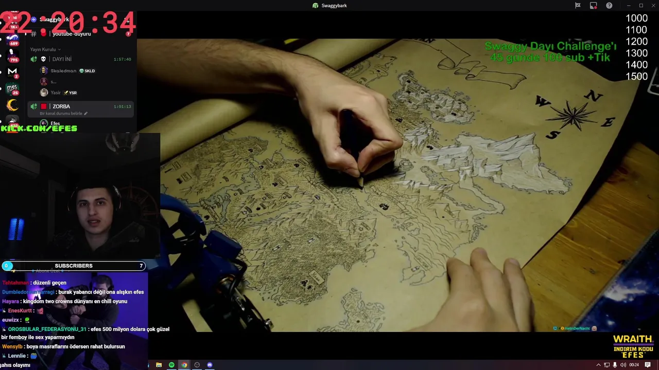Click the voice speaker icon beside ZORBA
Viewport: 659px width, 370px height.
pyautogui.click(x=33, y=106)
